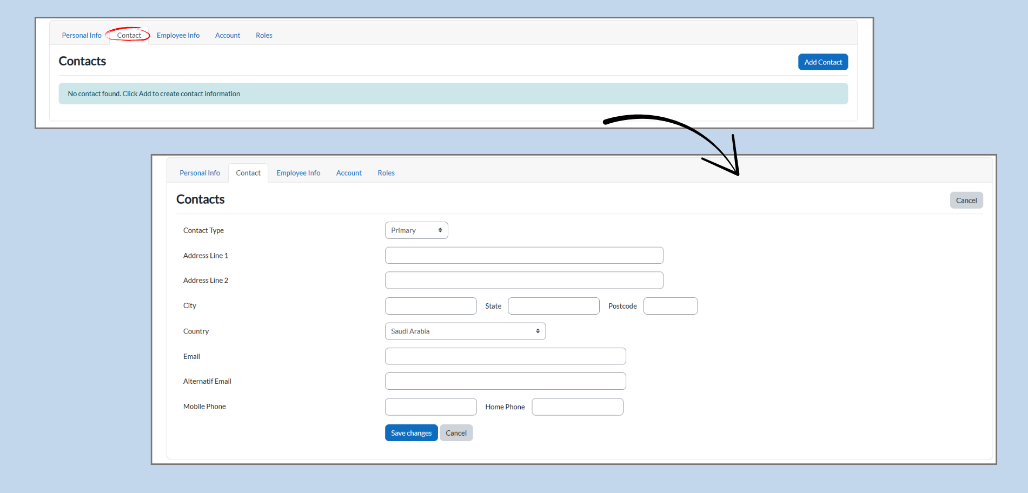
Task: Select the City text box
Action: (430, 306)
